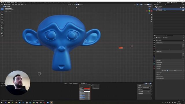Image resolution: width=185 pixels, height=104 pixels.
Task: Toggle the node Color checkbox
Action: 140,92
